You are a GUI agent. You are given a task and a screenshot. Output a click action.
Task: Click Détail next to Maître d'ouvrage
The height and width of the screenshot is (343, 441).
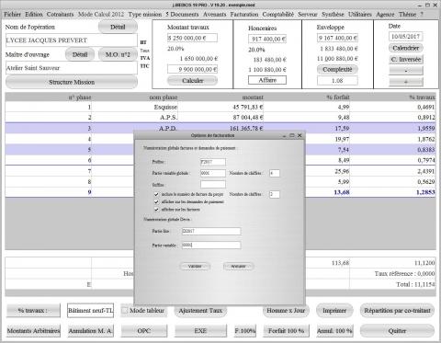80,54
